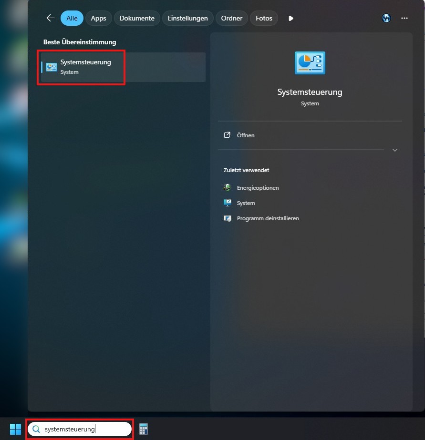Click the Energieoptionen icon under recently used

point(228,187)
